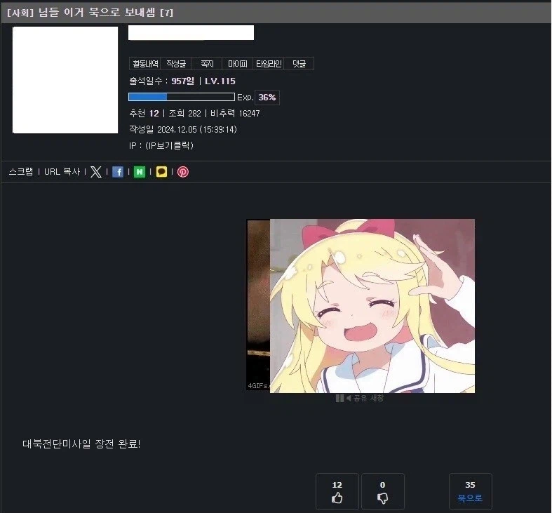Open the 활동내역 tab

(x=145, y=64)
